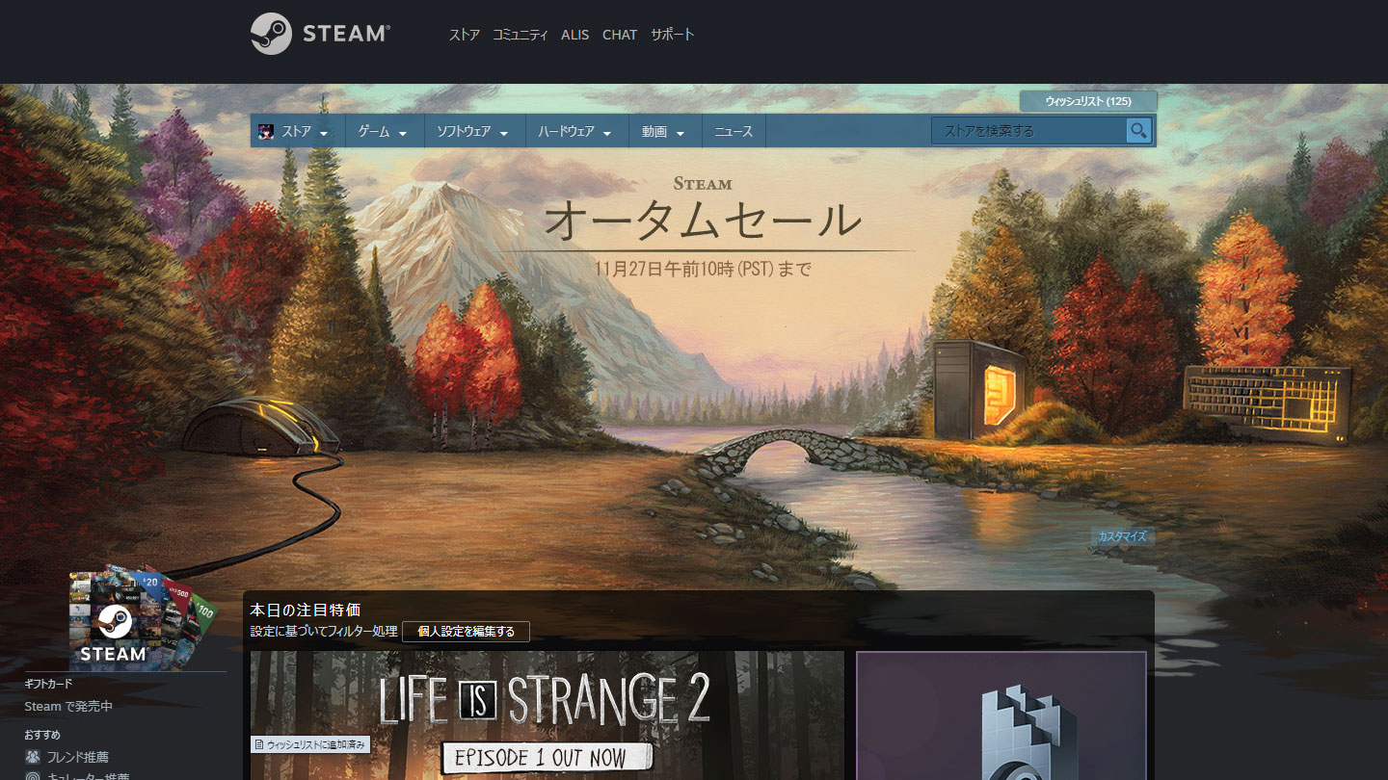Click the カスタマイズ button
1388x780 pixels.
[1123, 536]
